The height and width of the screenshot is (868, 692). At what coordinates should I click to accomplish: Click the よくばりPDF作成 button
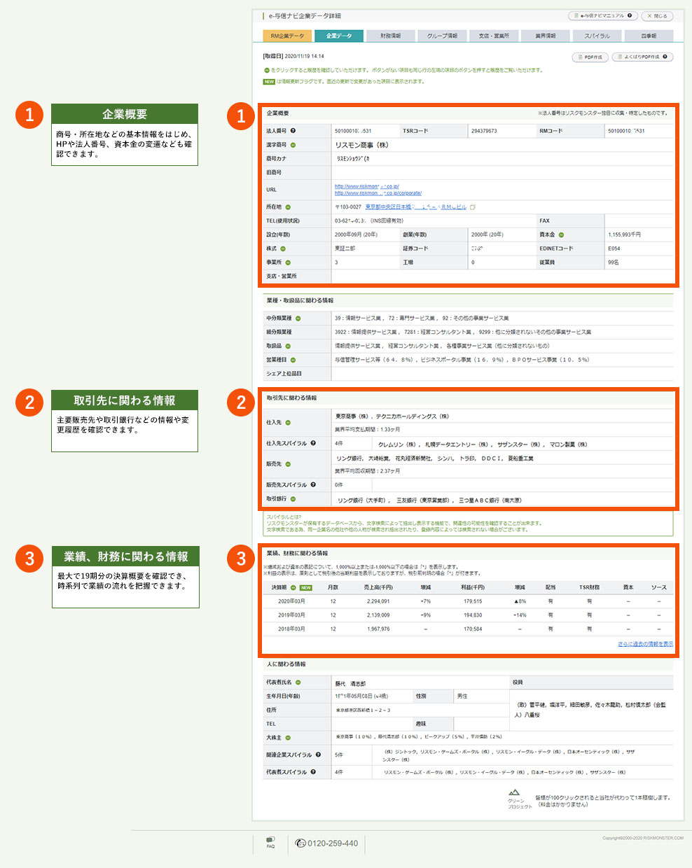pos(642,57)
